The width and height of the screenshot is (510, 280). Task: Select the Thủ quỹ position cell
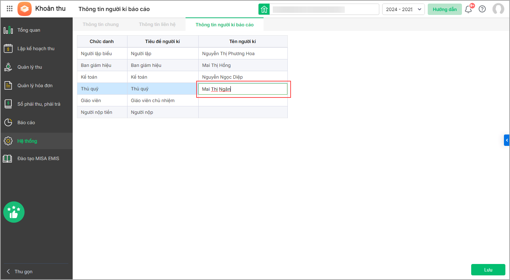point(102,89)
